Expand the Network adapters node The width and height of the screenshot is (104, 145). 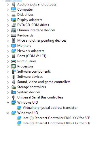tap(8, 51)
